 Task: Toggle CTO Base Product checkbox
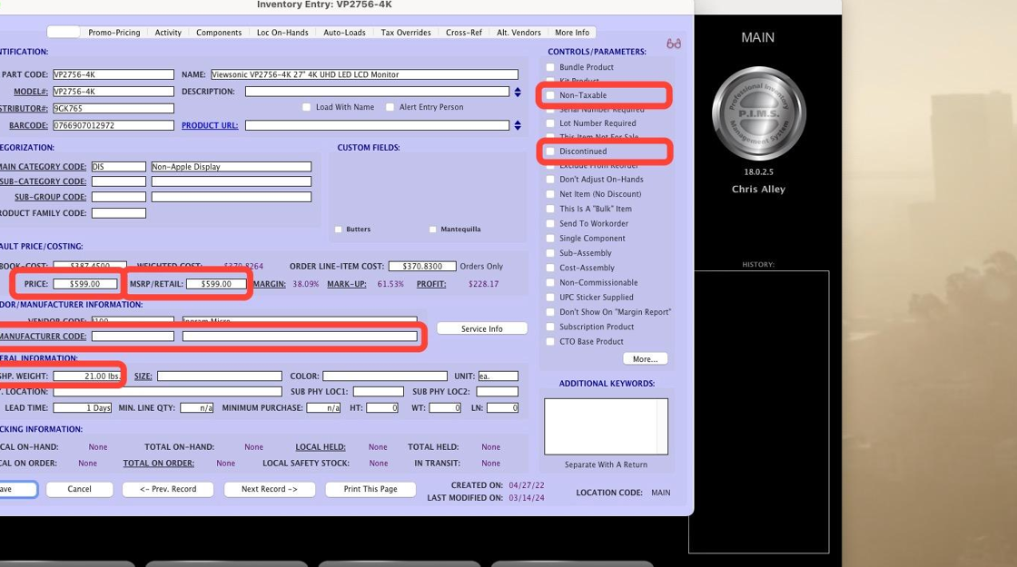pos(550,341)
